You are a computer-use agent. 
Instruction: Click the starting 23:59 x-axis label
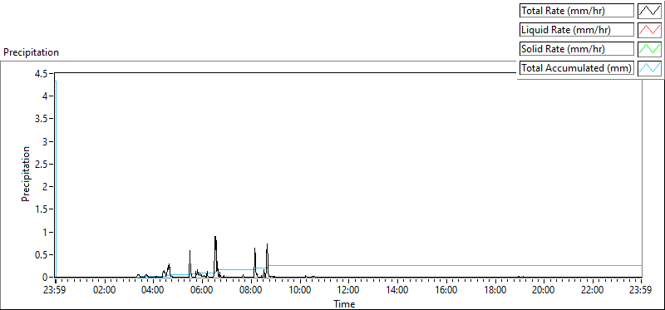click(x=55, y=291)
